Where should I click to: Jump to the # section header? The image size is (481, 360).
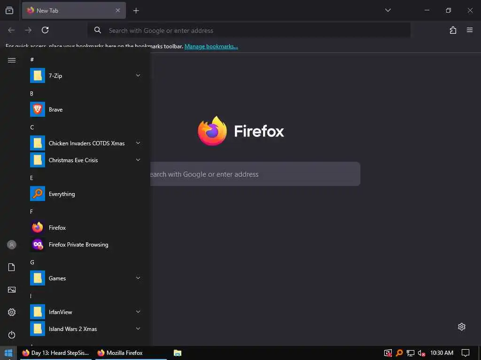(32, 60)
